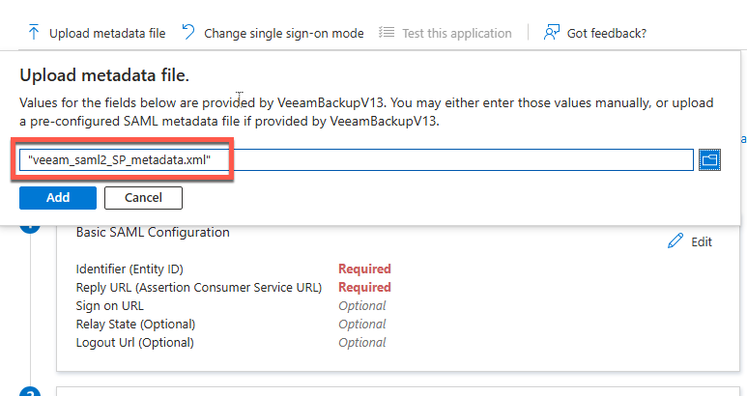The height and width of the screenshot is (396, 747).
Task: Click the Identifier (Entity ID) label
Action: 129,269
